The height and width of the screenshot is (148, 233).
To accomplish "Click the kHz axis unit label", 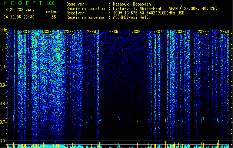I will [x=3, y=30].
